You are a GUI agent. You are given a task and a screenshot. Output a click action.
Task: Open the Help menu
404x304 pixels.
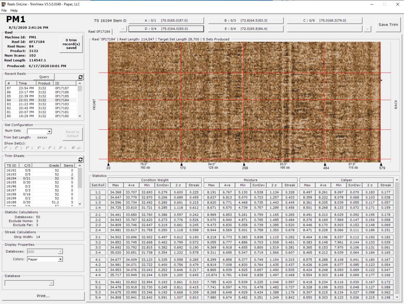pos(14,11)
